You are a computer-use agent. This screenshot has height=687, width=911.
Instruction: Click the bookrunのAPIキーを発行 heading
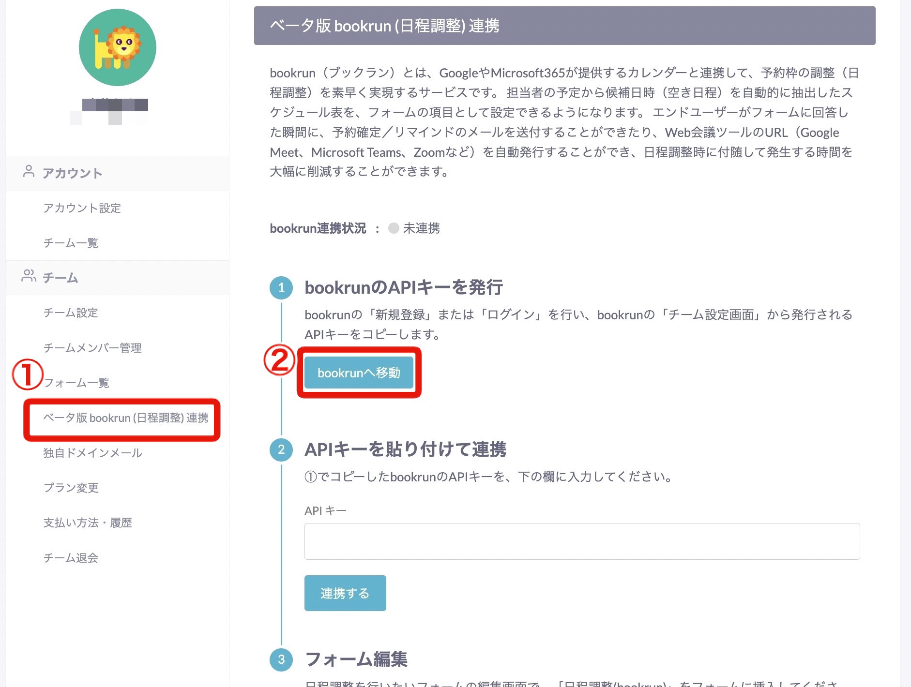pos(404,287)
